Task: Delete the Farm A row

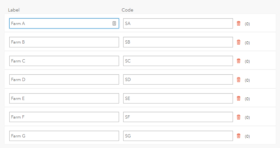Action: [238, 23]
